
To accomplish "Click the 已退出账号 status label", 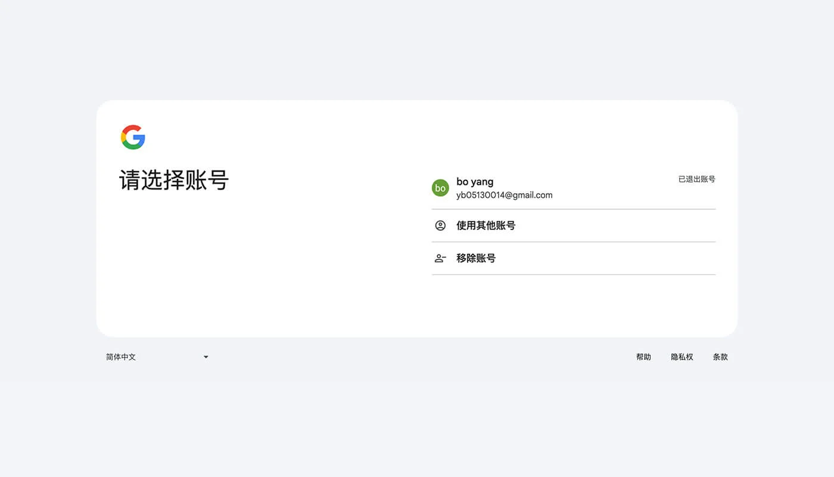I will [697, 179].
